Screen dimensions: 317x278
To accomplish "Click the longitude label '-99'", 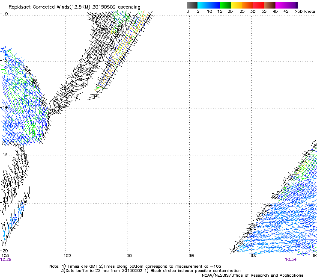I will [128, 256].
